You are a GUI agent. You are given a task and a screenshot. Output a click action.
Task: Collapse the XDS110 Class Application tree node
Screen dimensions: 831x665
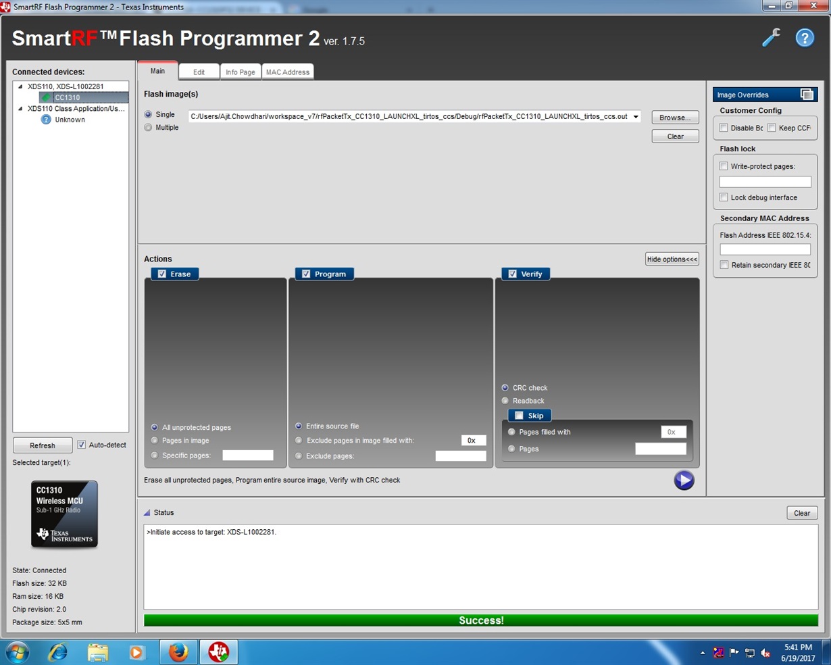[x=20, y=108]
